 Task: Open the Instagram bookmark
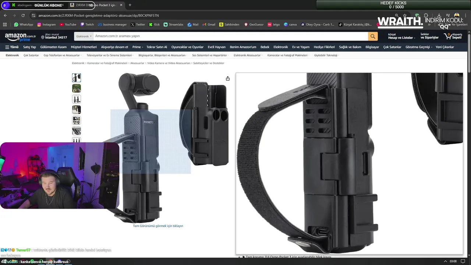[x=46, y=25]
